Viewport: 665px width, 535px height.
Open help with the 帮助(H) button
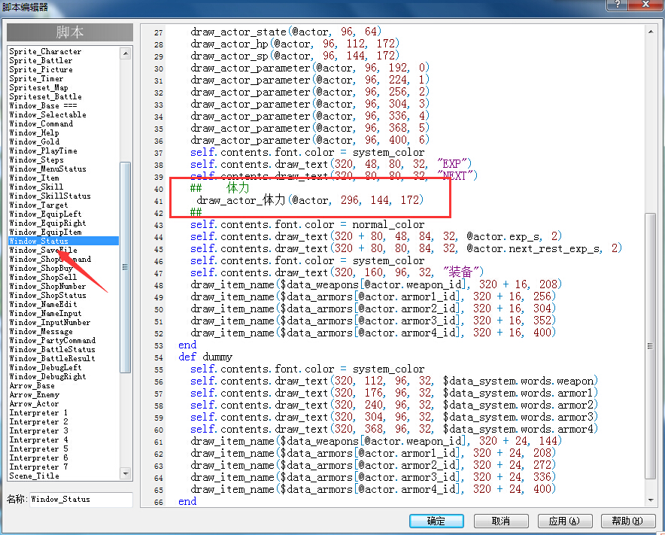click(x=627, y=521)
